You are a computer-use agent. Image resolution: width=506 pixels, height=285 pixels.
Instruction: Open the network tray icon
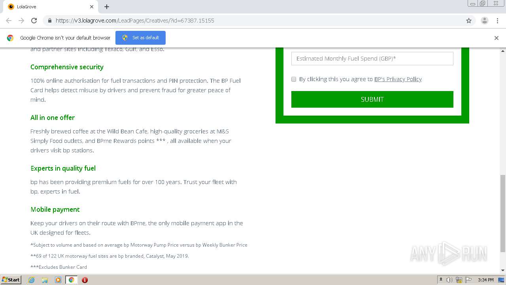coord(459,280)
